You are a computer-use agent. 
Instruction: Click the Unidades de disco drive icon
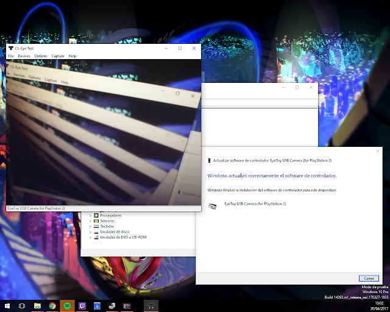pos(96,232)
